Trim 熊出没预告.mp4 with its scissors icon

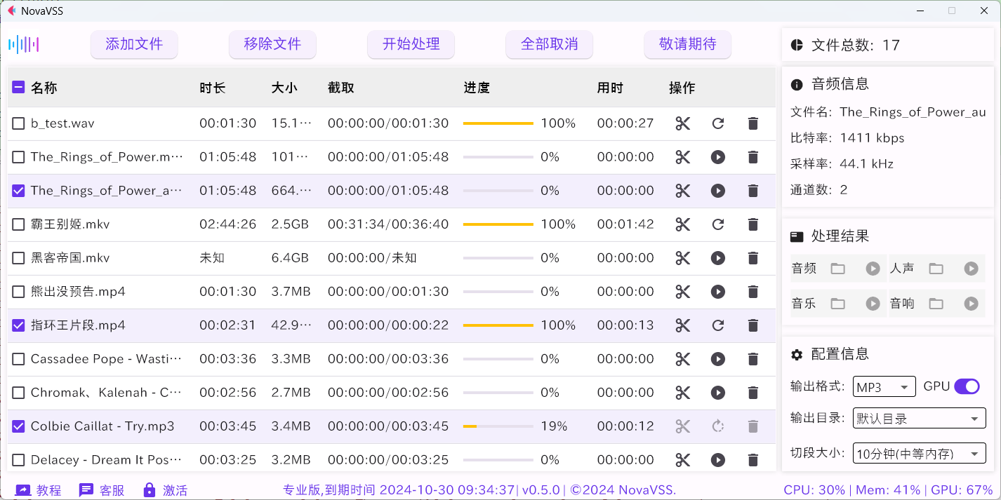tap(682, 292)
